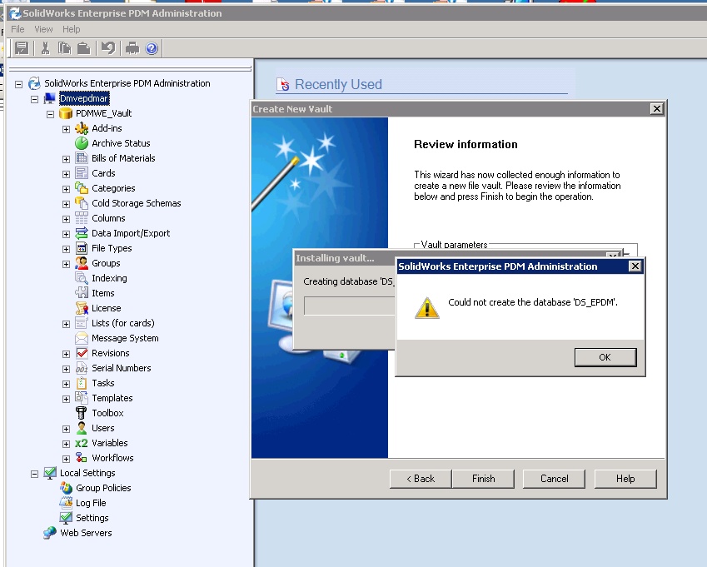
Task: Select the Toolbox bolt icon
Action: pyautogui.click(x=81, y=413)
